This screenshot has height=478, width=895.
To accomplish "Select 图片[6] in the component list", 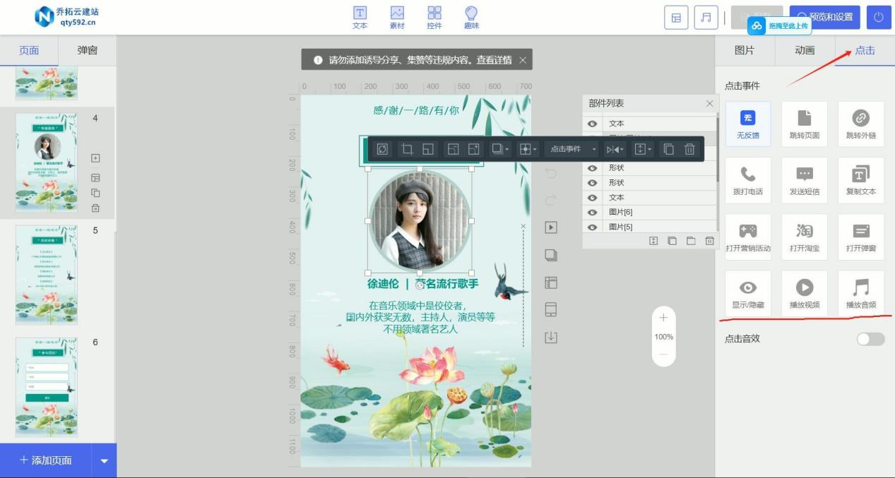I will pyautogui.click(x=621, y=213).
